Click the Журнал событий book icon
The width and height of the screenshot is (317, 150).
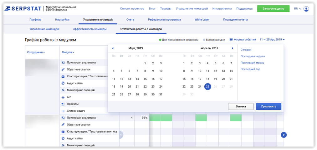point(231,40)
